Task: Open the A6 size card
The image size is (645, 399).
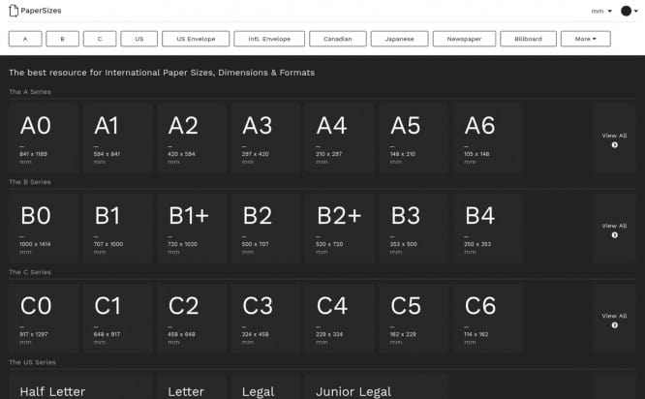Action: [x=488, y=138]
